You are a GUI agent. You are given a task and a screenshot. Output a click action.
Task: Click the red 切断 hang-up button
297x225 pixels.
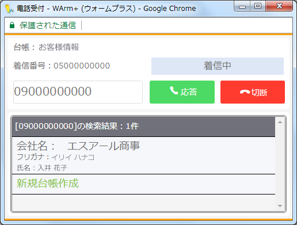tap(253, 92)
